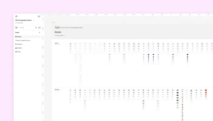213x121 pixels.
Task: Expand the Iconography library file dropdown
Action: click(34, 20)
